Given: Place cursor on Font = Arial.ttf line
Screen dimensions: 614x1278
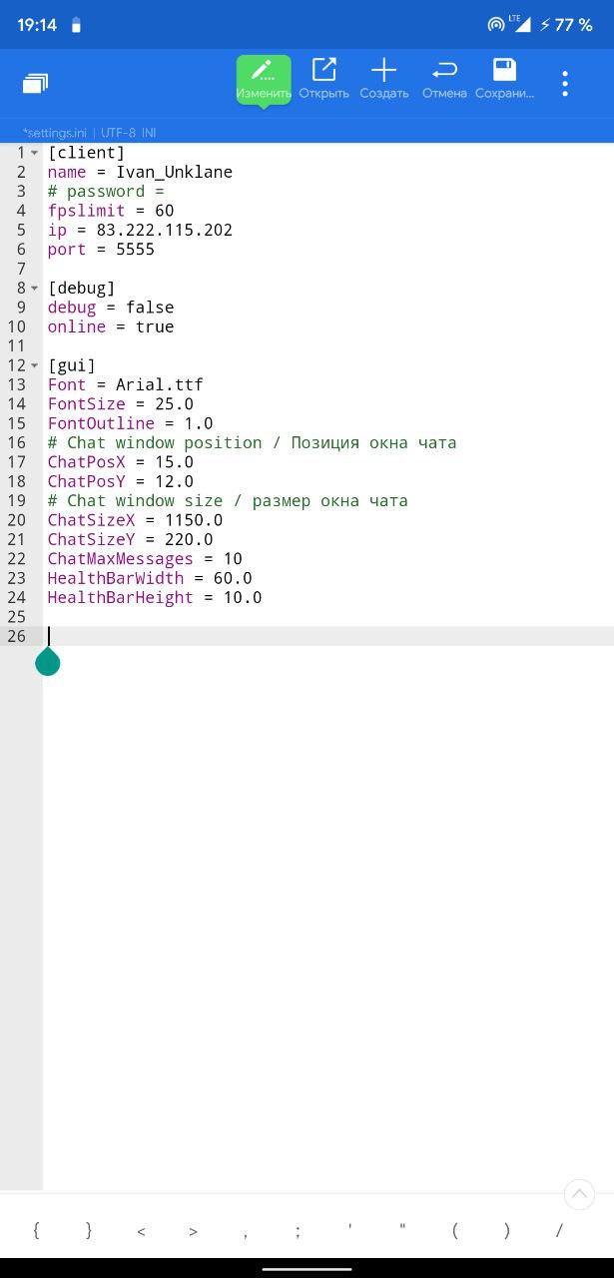Looking at the screenshot, I should (125, 384).
